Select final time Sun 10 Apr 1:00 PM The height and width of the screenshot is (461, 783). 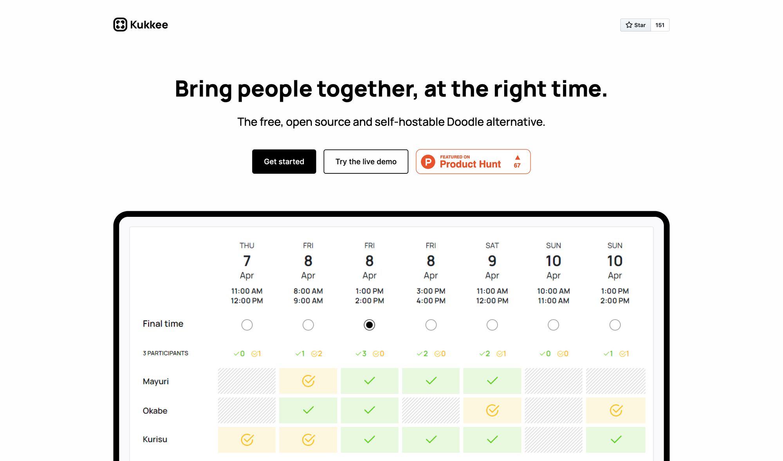click(615, 325)
